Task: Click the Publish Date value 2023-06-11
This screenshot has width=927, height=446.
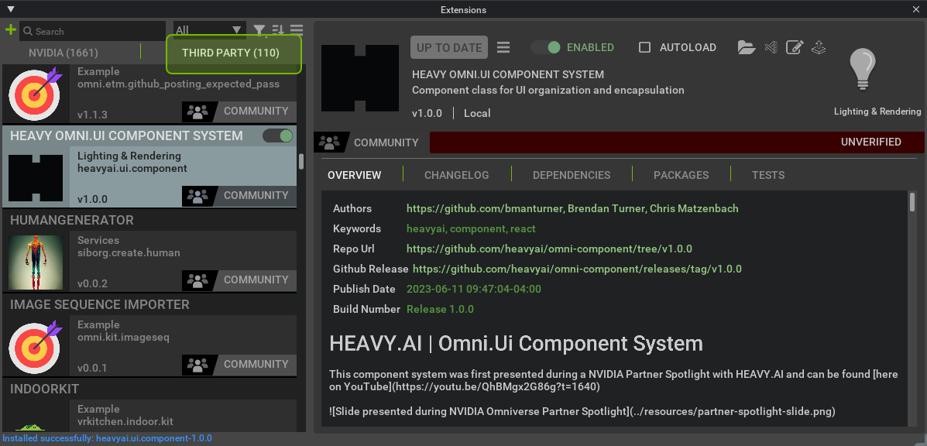Action: (x=473, y=289)
